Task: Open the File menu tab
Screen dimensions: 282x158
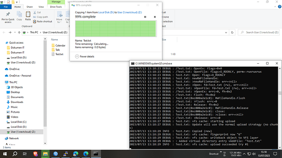Action: 6,7
